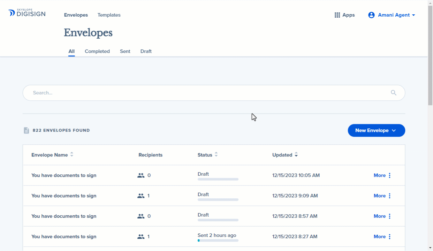Open envelope name in the 9:09 AM row
Viewport: 433px width, 251px height.
(x=64, y=196)
